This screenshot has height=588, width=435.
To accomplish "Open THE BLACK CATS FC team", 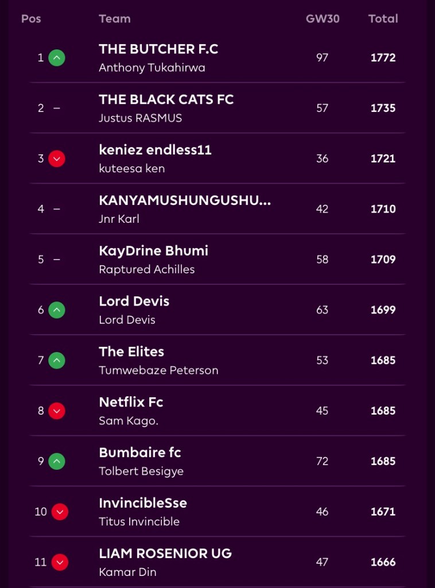I will tap(166, 99).
